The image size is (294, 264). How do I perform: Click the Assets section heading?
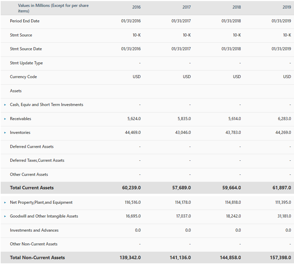15,91
